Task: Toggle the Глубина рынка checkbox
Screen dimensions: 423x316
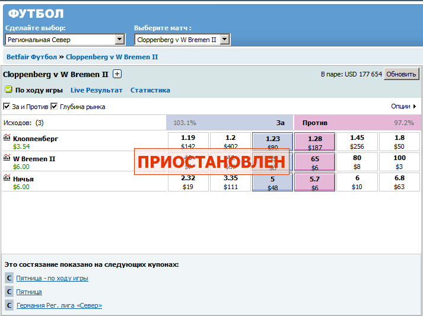Action: pyautogui.click(x=54, y=107)
